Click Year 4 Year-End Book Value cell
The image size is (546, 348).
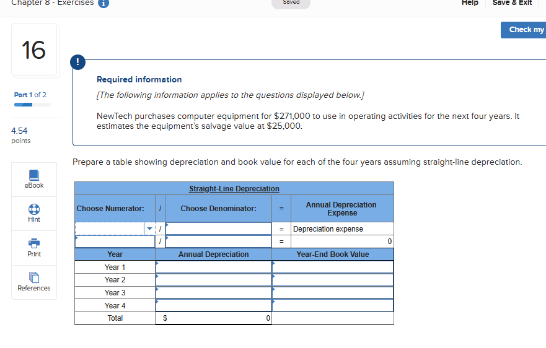333,305
